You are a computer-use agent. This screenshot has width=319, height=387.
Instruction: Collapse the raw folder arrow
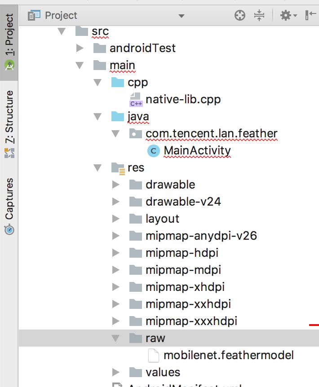click(115, 338)
